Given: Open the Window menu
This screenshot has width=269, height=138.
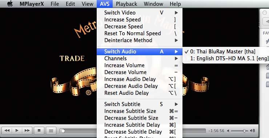Looking at the screenshot, I should coord(153,4).
